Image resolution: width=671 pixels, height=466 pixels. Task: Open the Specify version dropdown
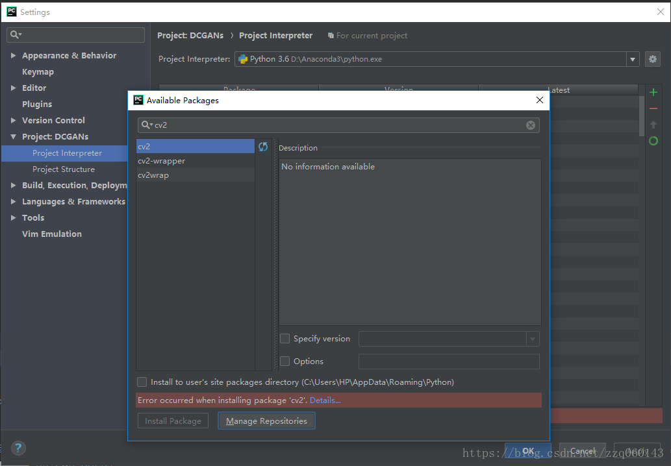pos(533,339)
